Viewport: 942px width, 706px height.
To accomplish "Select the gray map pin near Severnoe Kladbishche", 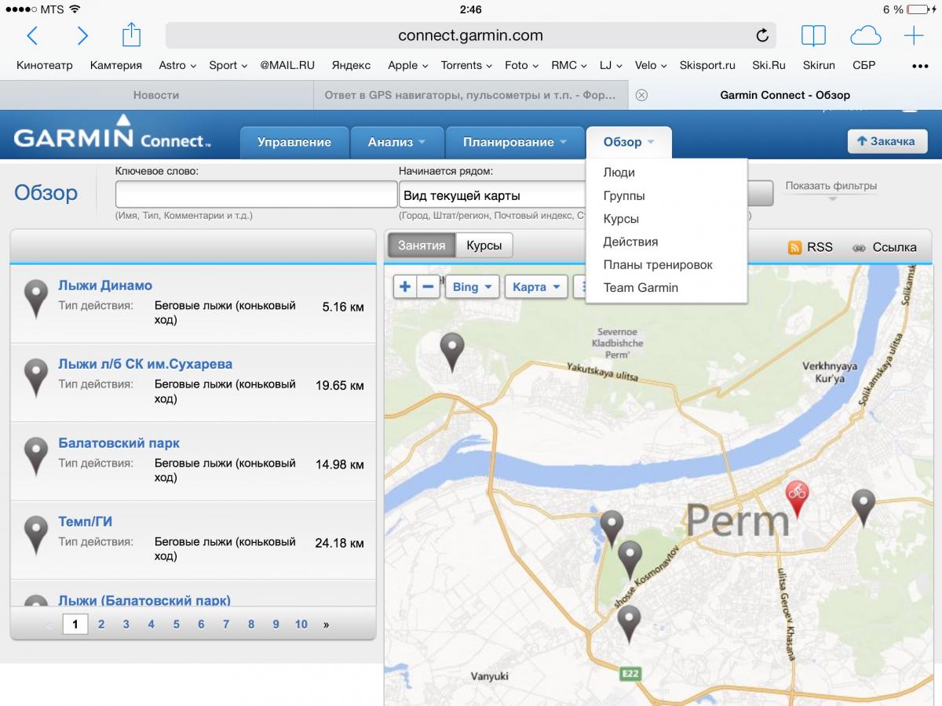I will pyautogui.click(x=451, y=351).
